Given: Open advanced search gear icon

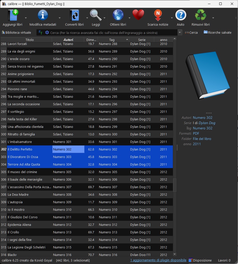Looking at the screenshot, I should coord(47,32).
